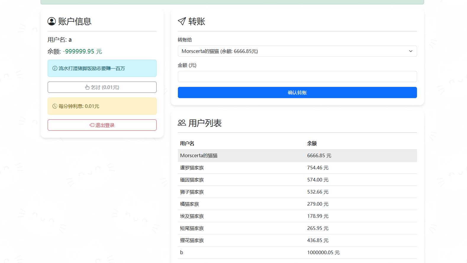Click the 乞讨 (0.01元) button

coord(102,87)
